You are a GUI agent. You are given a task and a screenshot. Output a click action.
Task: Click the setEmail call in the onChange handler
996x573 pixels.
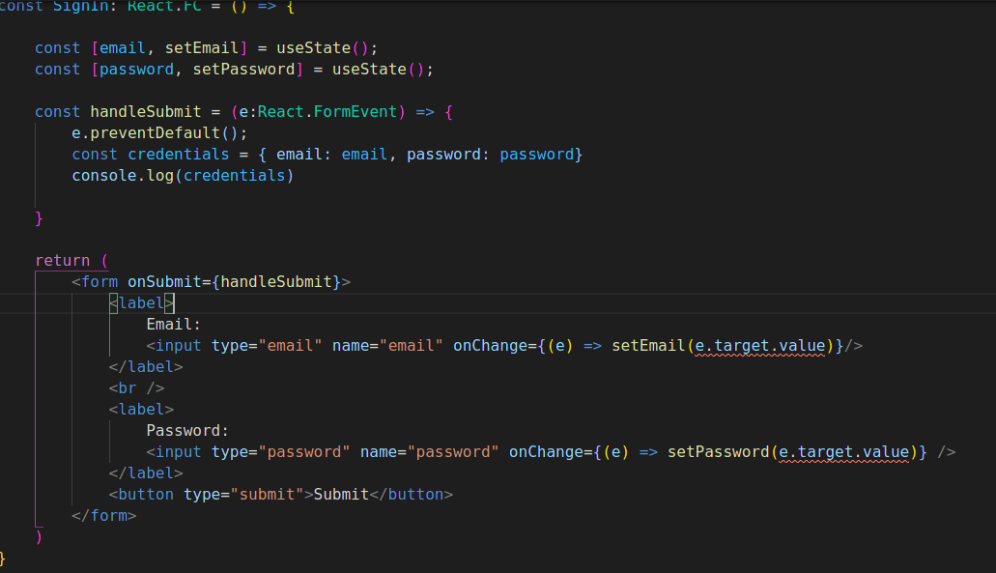point(648,346)
